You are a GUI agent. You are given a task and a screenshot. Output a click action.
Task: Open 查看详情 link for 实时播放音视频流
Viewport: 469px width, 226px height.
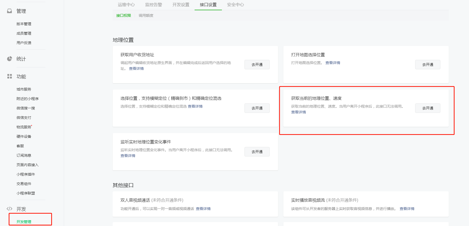pyautogui.click(x=407, y=209)
